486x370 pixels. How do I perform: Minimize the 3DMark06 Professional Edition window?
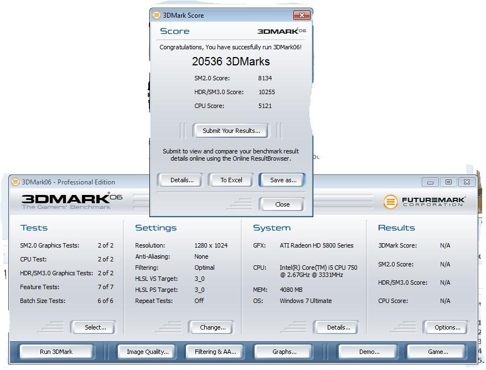coord(430,182)
